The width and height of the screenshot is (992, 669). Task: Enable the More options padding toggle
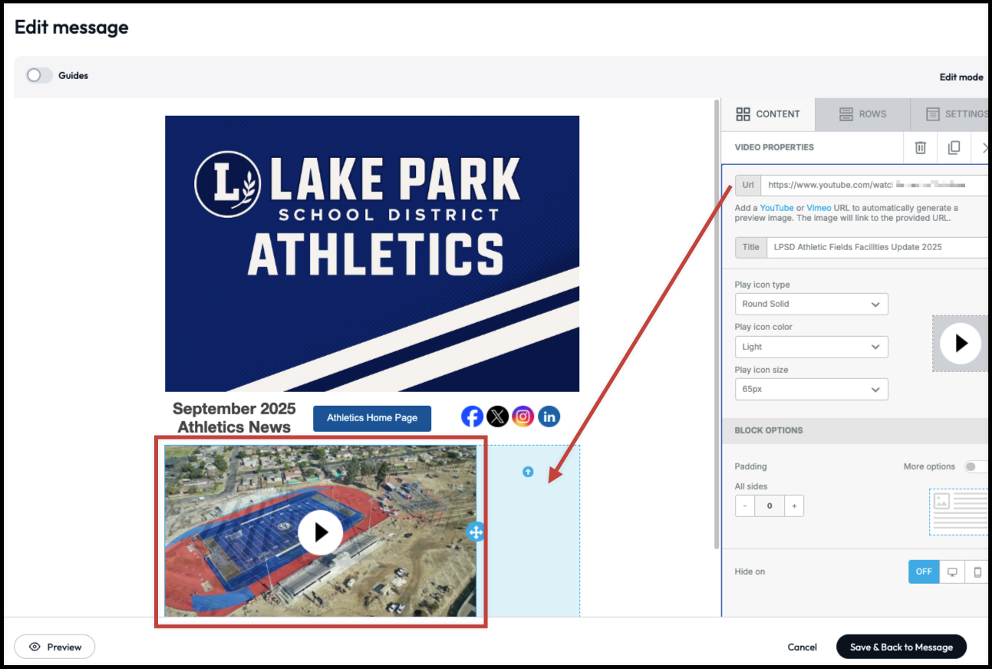coord(974,466)
